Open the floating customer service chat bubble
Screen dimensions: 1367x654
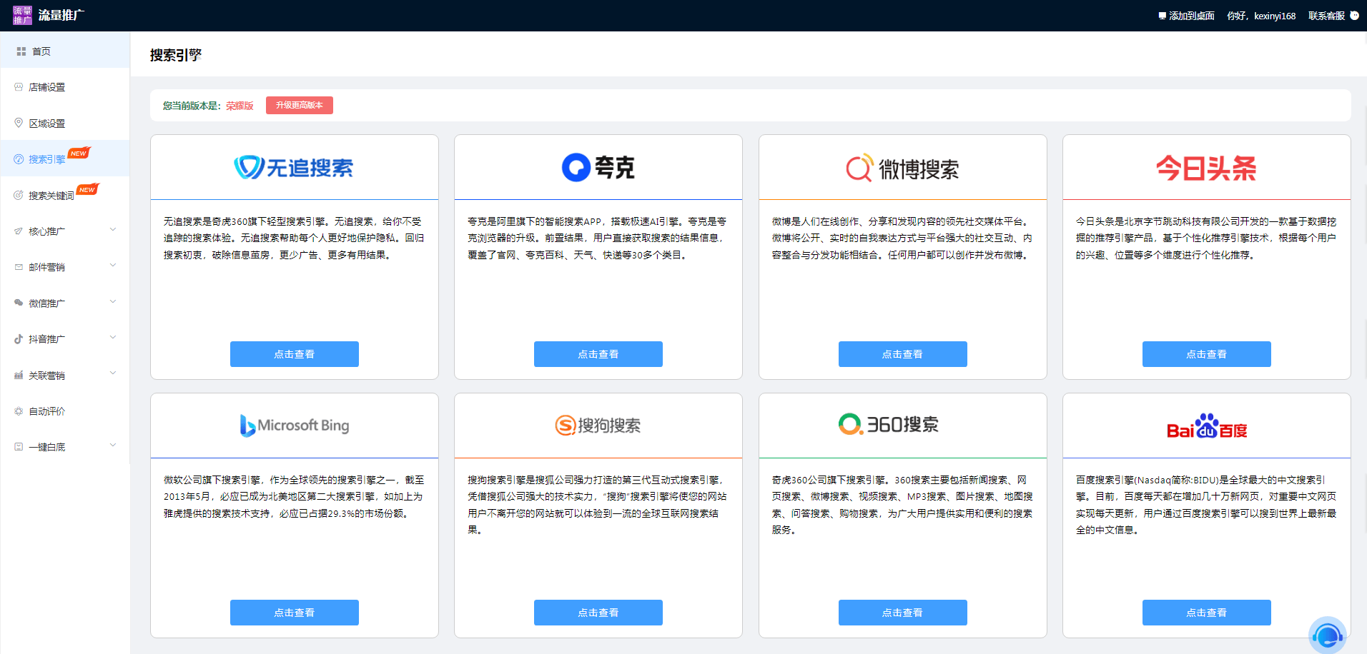[1328, 635]
